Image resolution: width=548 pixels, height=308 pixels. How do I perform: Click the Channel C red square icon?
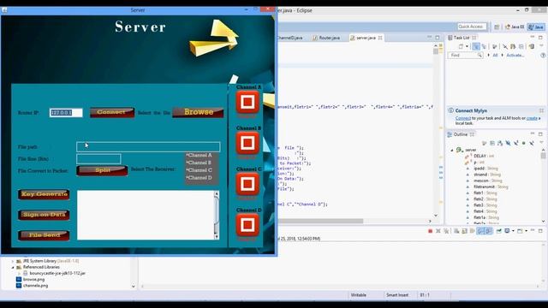[x=247, y=184]
